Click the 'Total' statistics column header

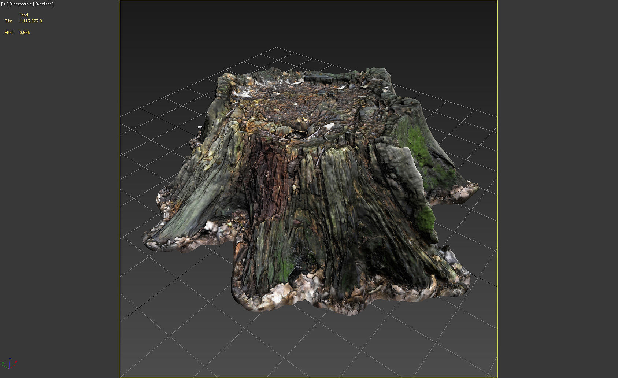pyautogui.click(x=24, y=15)
